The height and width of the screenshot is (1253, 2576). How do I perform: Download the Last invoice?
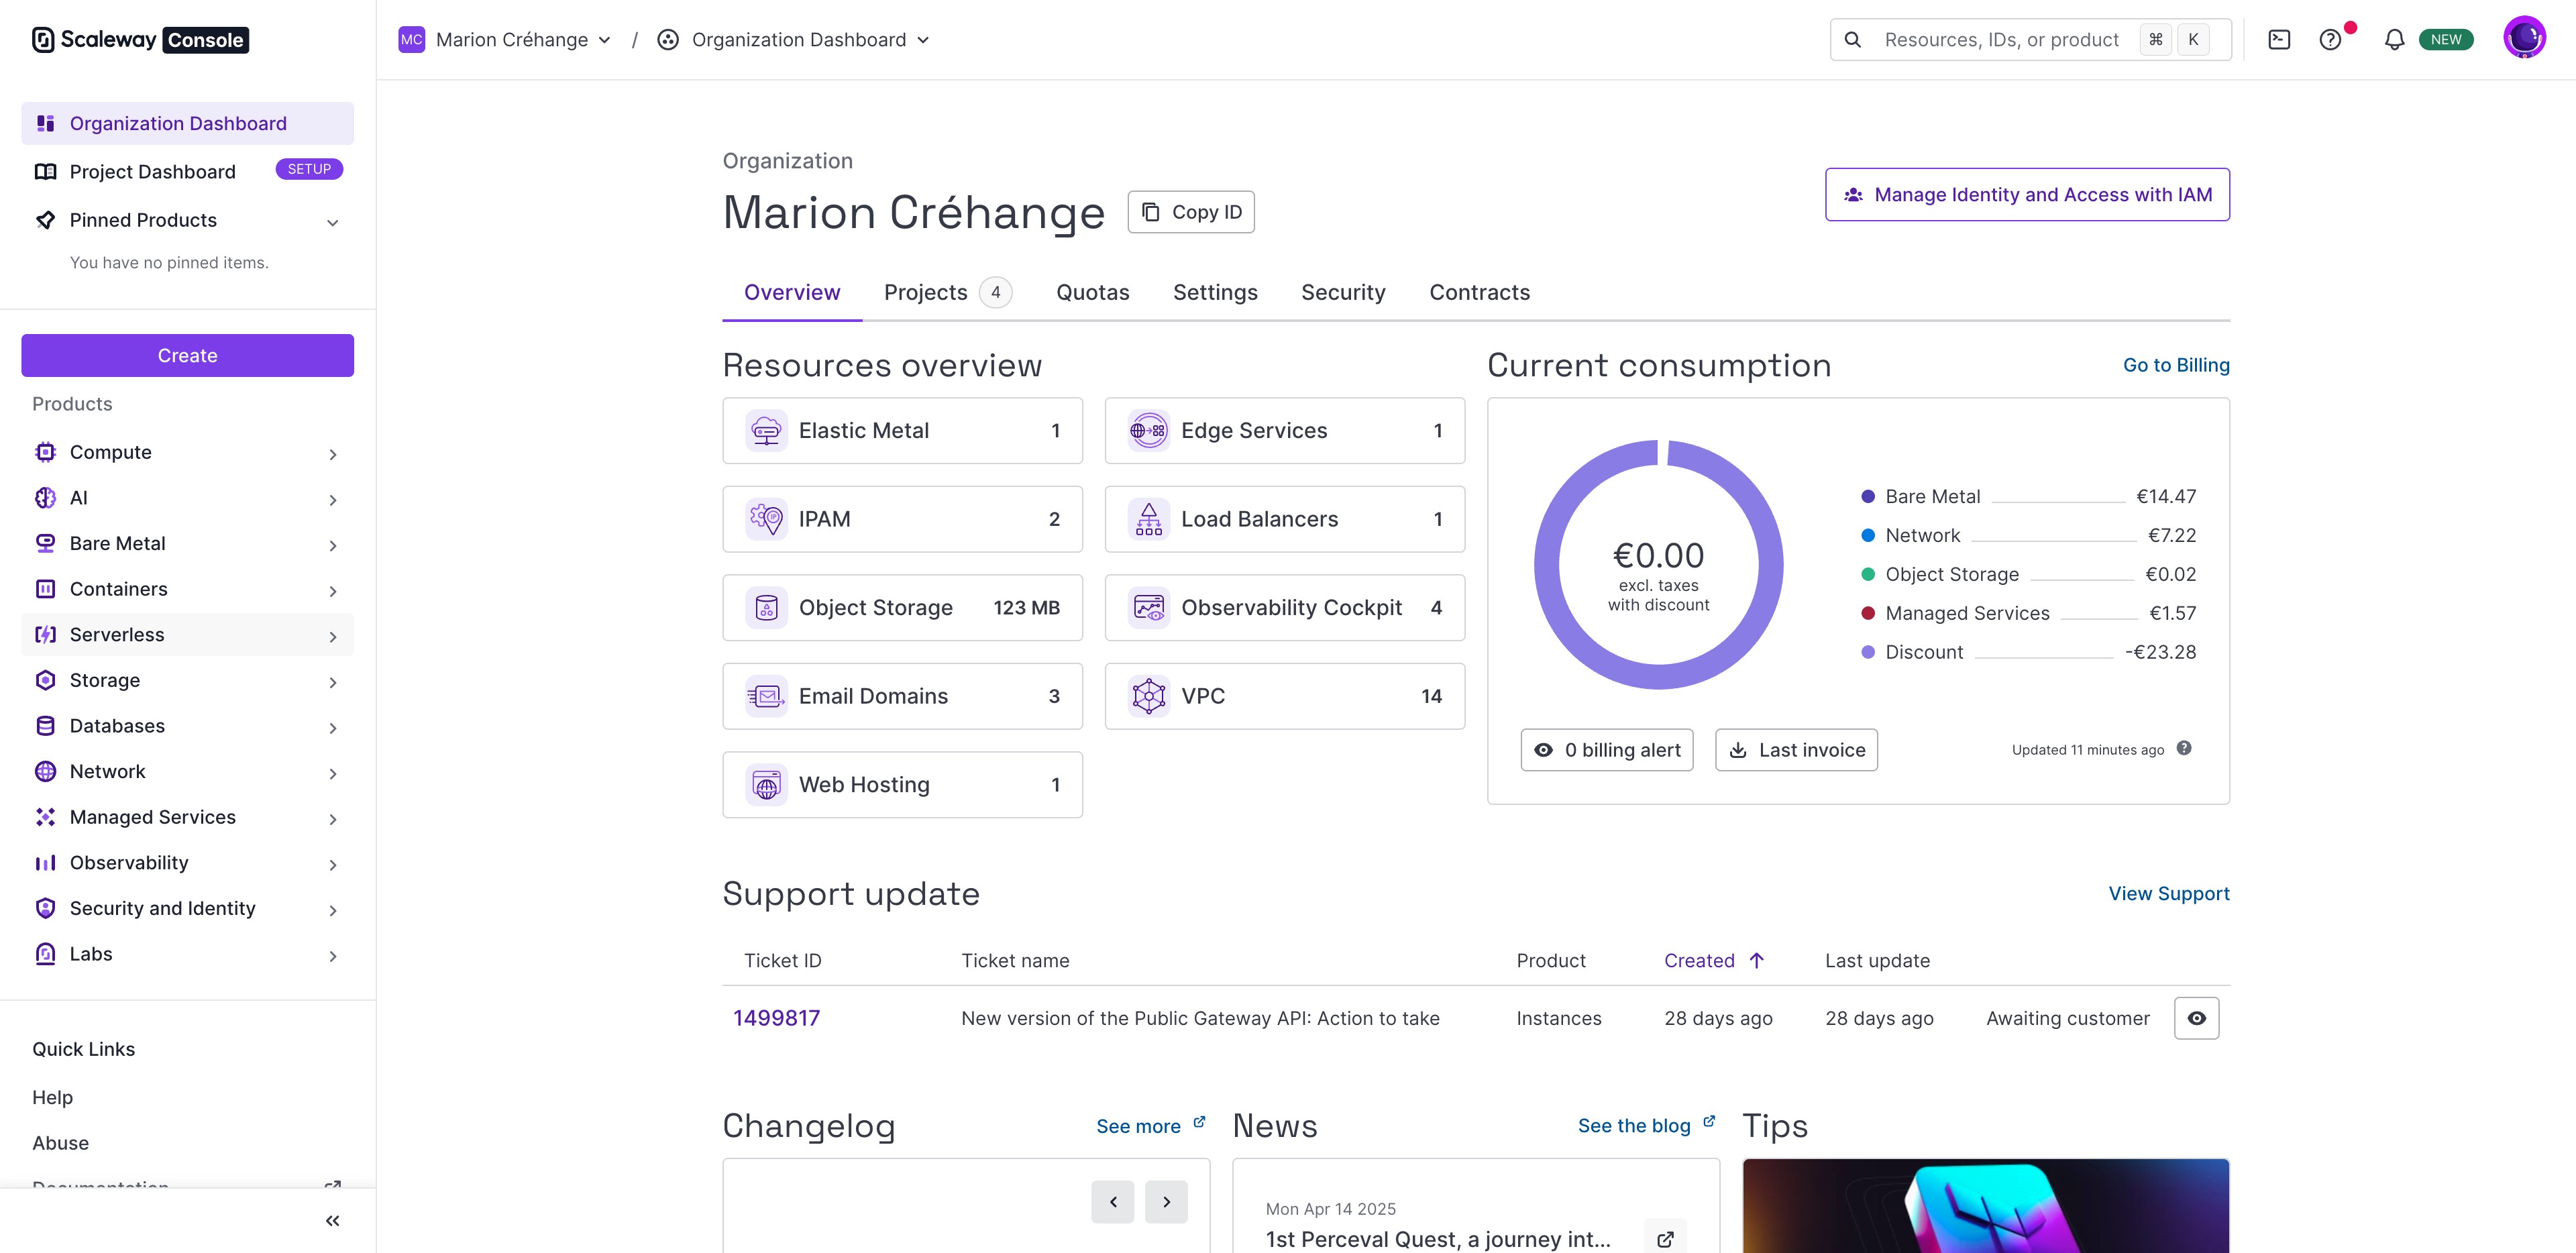pos(1796,750)
